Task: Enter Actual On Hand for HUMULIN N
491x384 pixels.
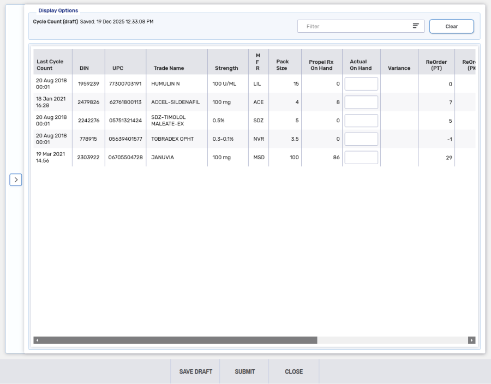Action: click(x=361, y=84)
